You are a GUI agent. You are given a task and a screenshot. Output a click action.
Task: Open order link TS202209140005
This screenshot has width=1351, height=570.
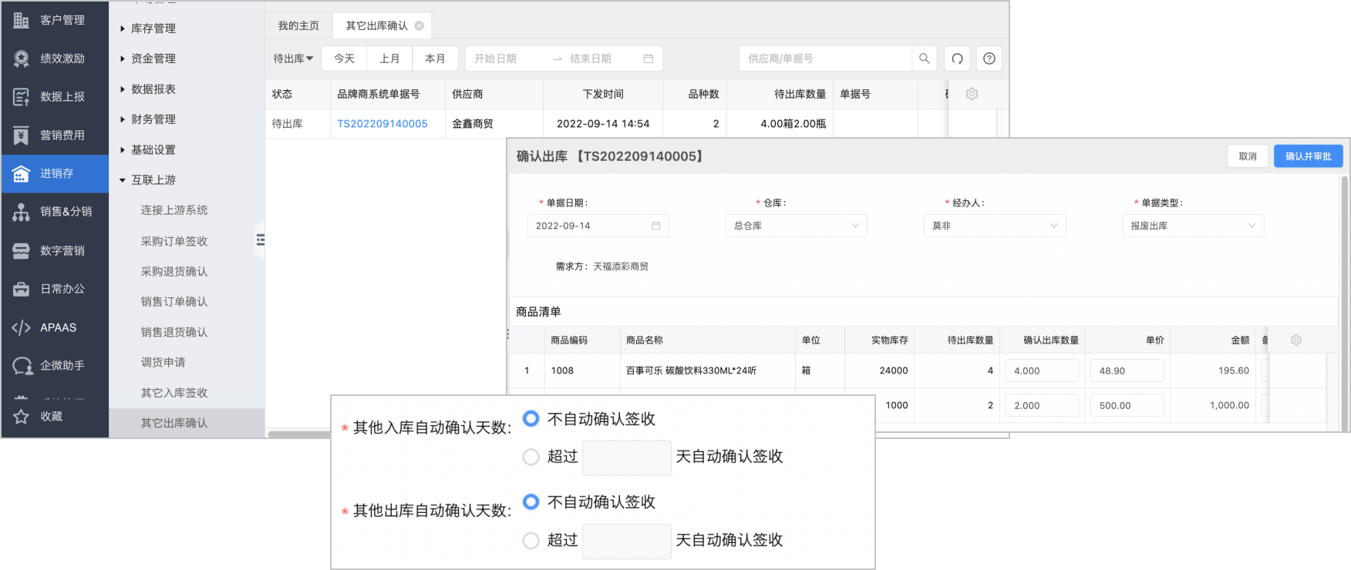(x=382, y=124)
